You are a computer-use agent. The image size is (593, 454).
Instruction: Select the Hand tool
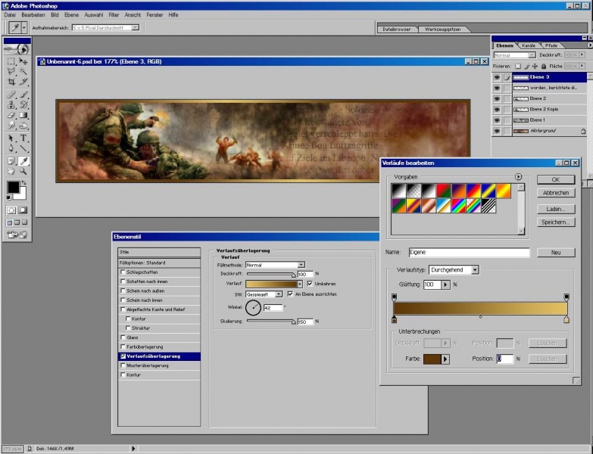click(x=11, y=172)
